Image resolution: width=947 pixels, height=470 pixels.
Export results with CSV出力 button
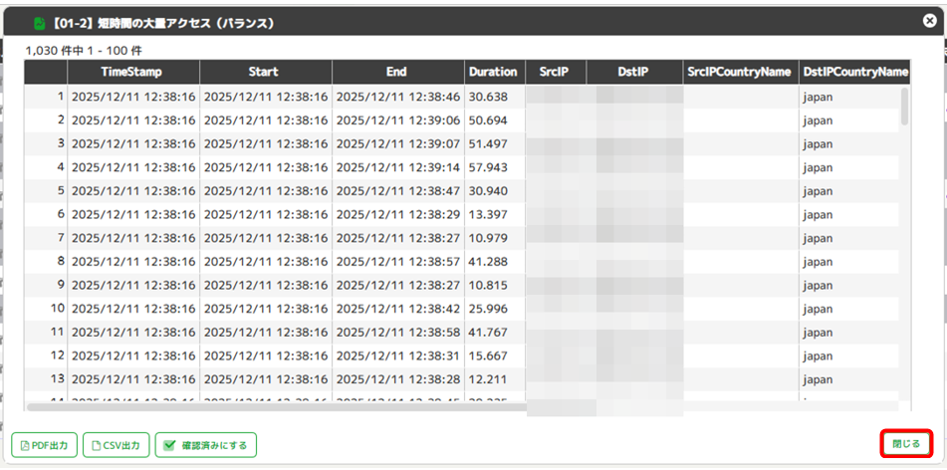point(116,445)
